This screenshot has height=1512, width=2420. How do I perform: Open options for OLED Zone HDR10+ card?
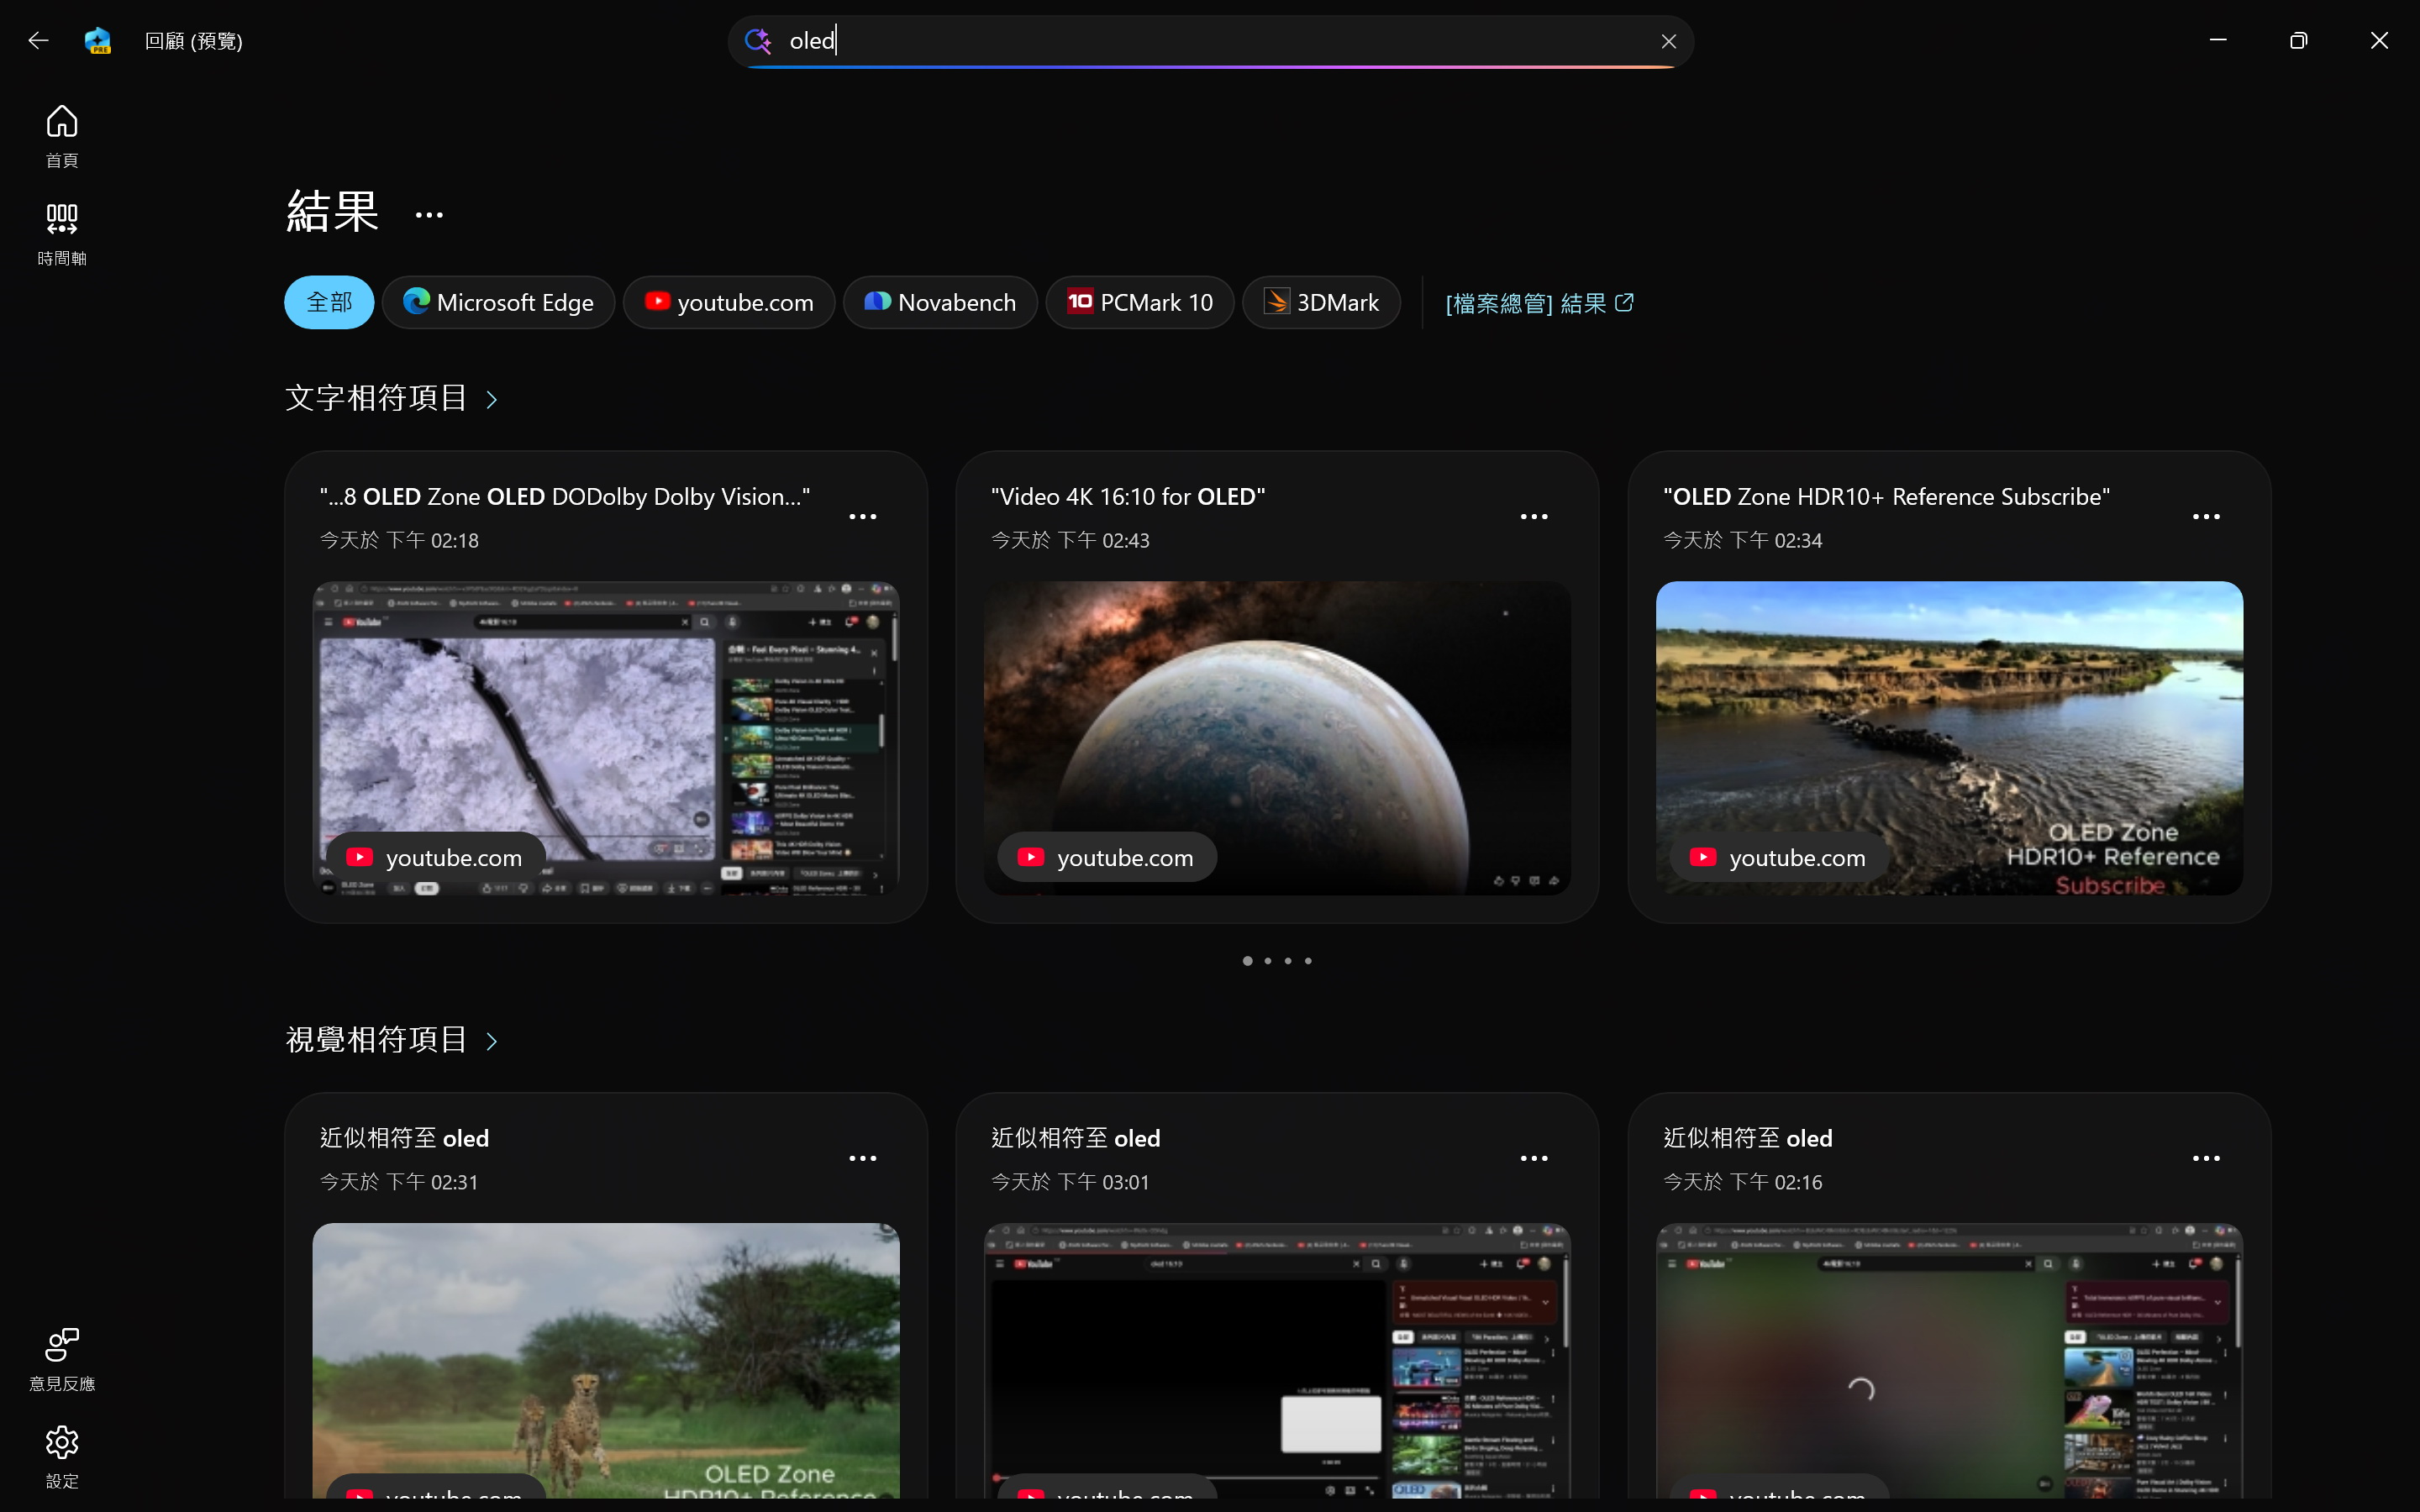(x=2206, y=517)
